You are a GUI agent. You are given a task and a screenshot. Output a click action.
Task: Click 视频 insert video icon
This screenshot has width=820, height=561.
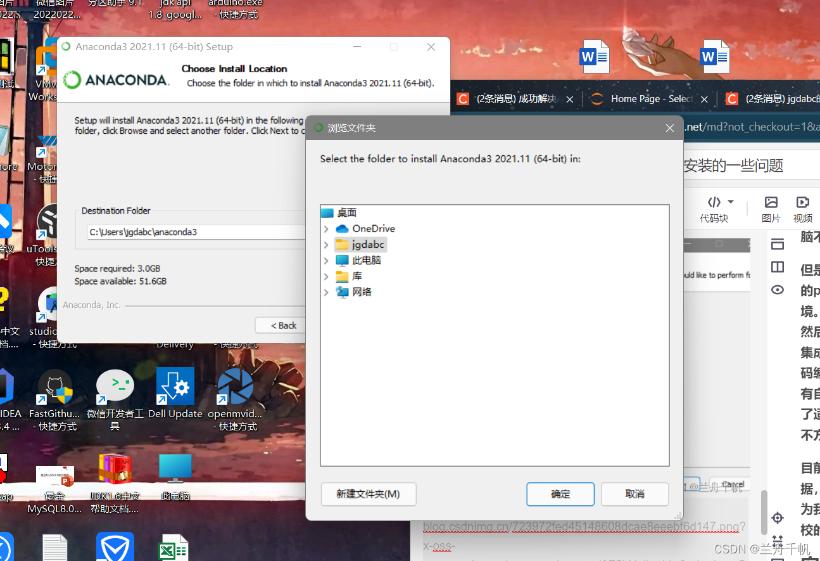click(802, 202)
